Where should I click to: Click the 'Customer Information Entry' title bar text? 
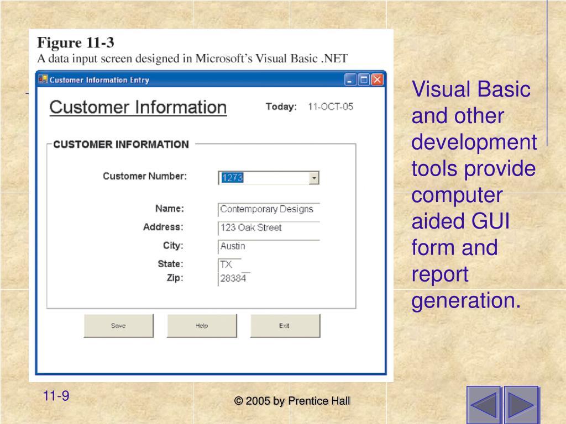[99, 80]
